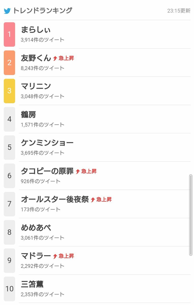Click the vertical scrollbar on the right
This screenshot has width=194, height=305.
point(191,215)
